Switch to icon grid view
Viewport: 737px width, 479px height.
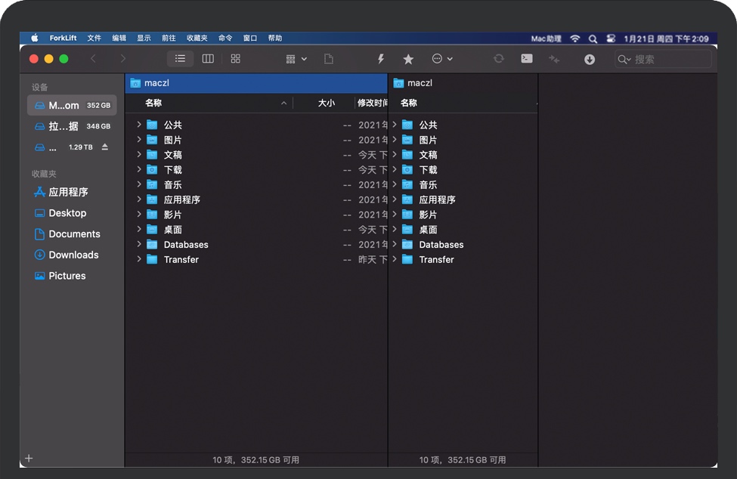[x=235, y=59]
